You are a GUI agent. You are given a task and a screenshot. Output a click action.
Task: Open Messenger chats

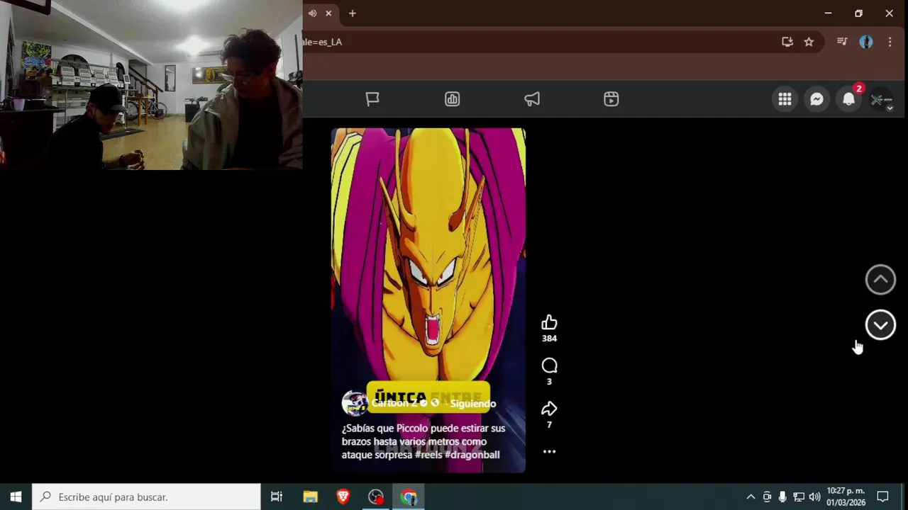click(816, 100)
